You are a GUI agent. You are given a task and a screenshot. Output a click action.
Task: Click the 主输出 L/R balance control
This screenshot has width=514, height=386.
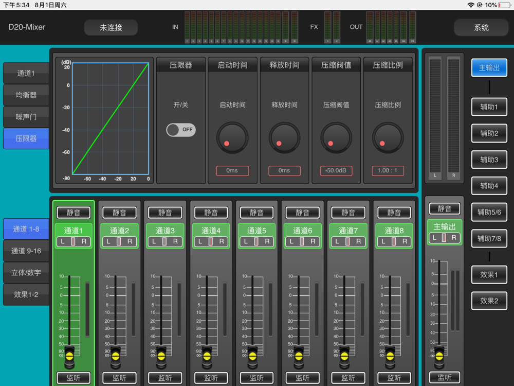445,238
